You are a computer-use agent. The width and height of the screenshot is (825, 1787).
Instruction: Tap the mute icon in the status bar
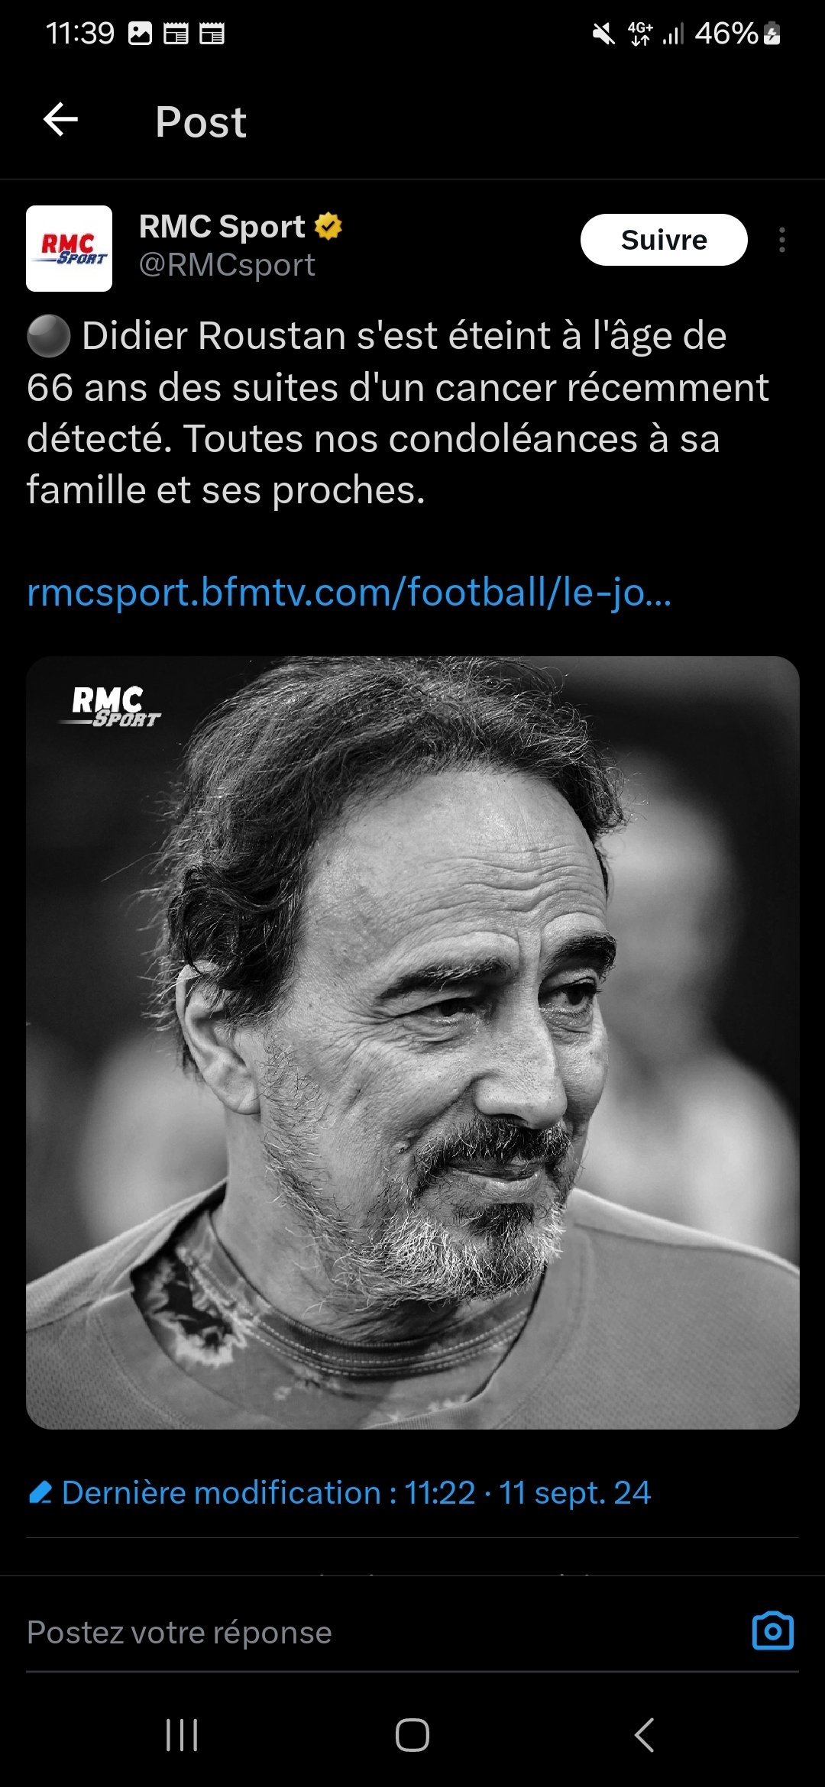tap(603, 34)
